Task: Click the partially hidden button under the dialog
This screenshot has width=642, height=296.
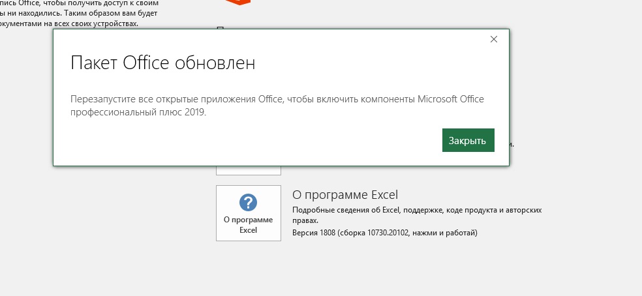Action: coord(248,170)
